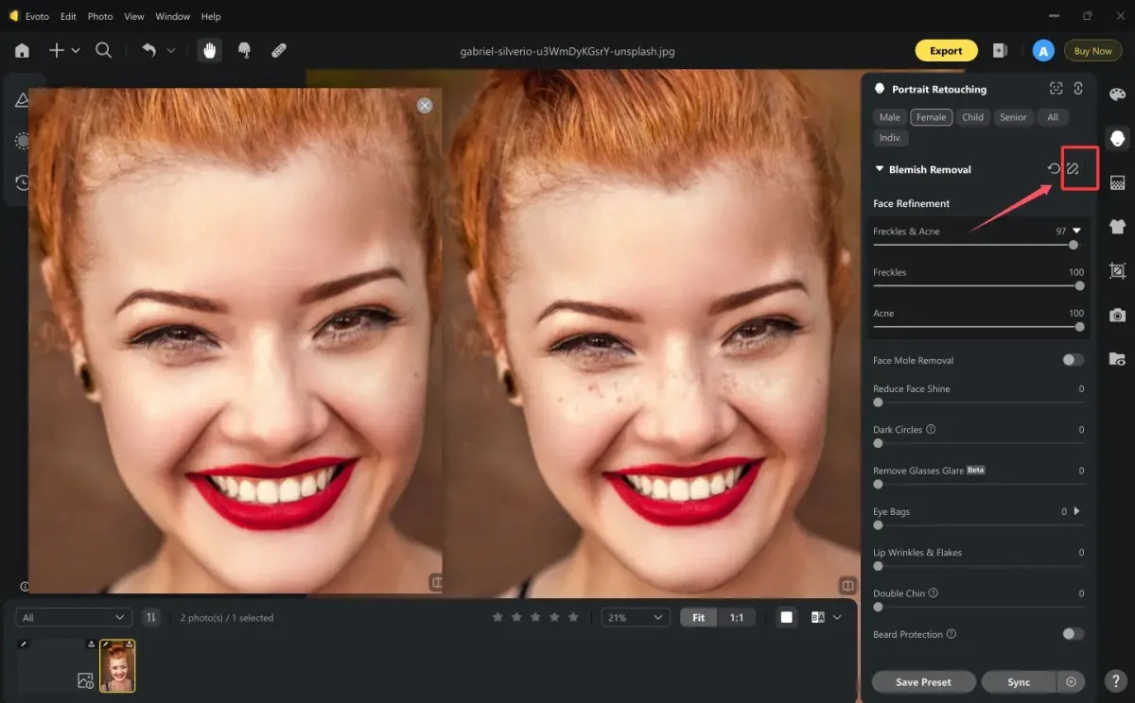Click the Save Preset button
This screenshot has width=1135, height=703.
pos(923,681)
